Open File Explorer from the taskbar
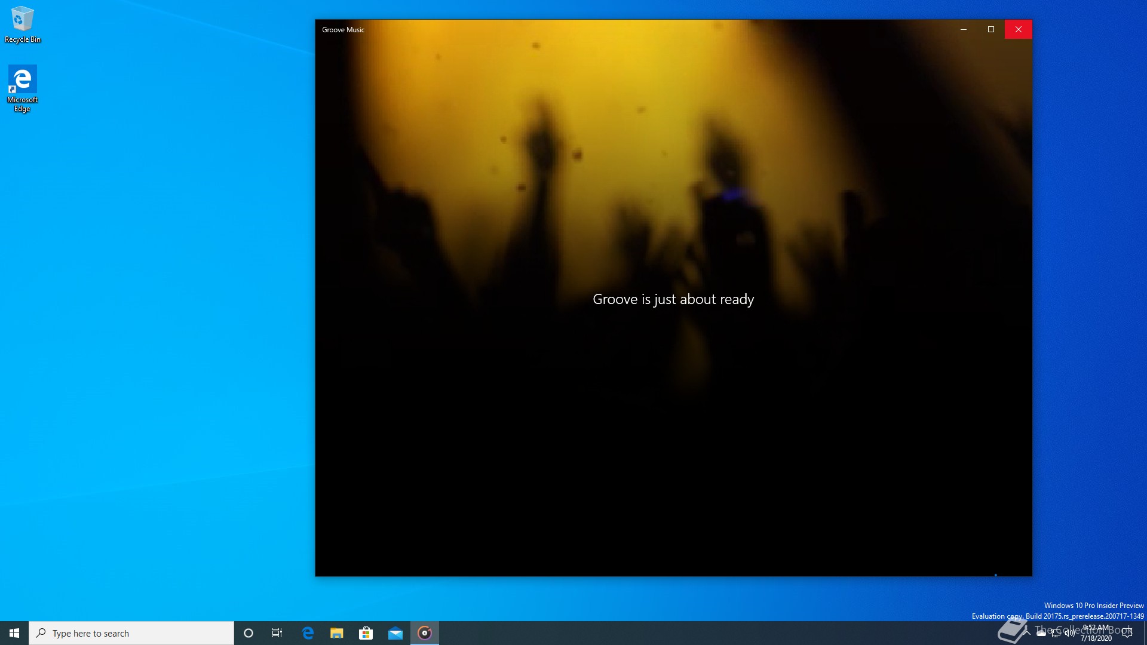 (x=337, y=633)
